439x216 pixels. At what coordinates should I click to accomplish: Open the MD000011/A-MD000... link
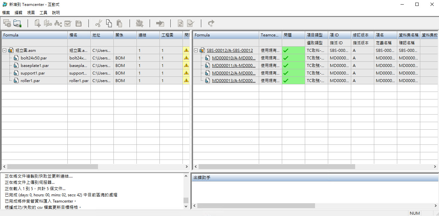[234, 65]
